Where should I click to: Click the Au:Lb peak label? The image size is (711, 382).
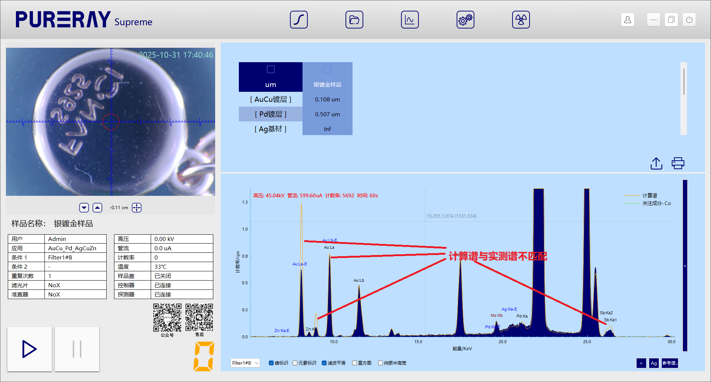pyautogui.click(x=359, y=280)
